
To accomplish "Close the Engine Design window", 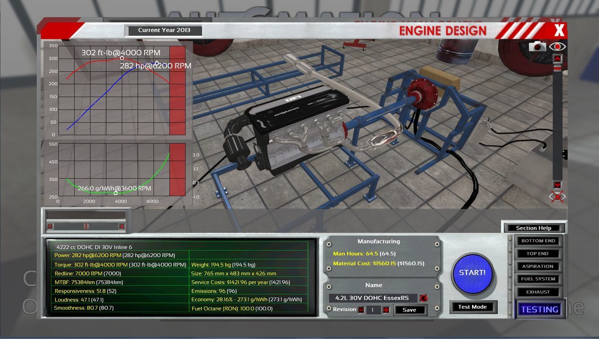I will pos(559,30).
